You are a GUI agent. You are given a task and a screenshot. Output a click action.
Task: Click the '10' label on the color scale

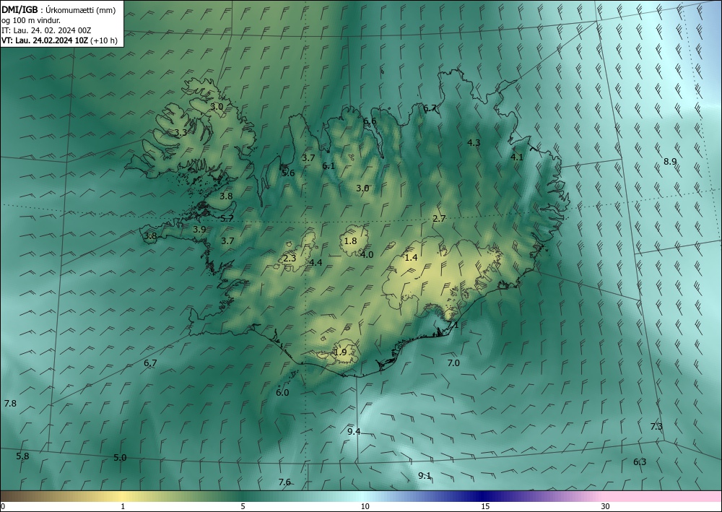(x=365, y=507)
